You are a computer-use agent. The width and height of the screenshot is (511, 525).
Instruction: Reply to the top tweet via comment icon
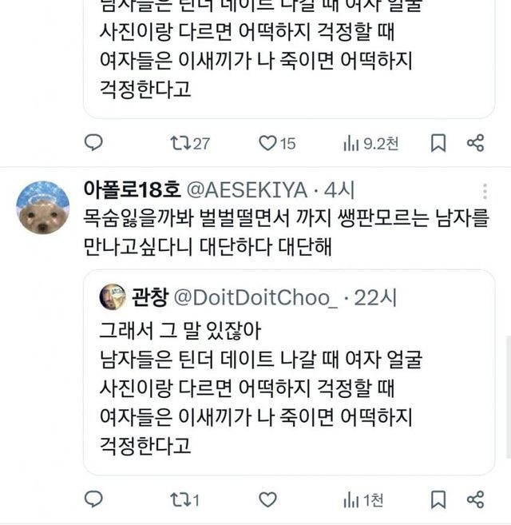coord(93,143)
